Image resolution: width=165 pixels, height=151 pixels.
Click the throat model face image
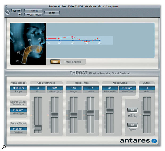pos(28,44)
